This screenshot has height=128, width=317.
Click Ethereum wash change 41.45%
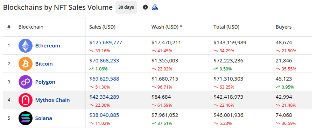coord(162,51)
